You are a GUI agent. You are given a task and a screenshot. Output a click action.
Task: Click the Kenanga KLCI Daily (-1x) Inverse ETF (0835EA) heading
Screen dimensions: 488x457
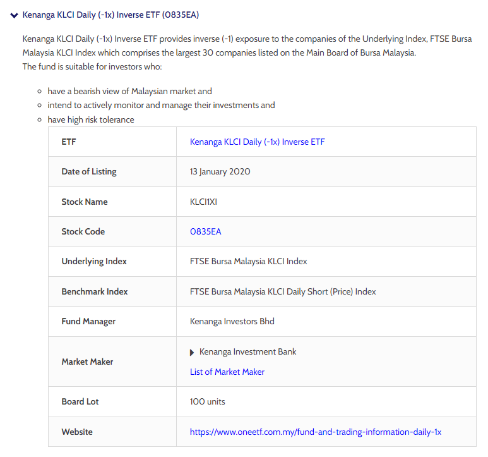pos(110,15)
